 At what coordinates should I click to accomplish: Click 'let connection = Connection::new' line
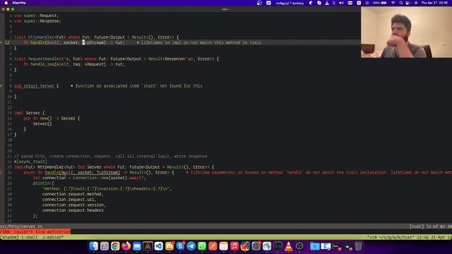pos(90,178)
